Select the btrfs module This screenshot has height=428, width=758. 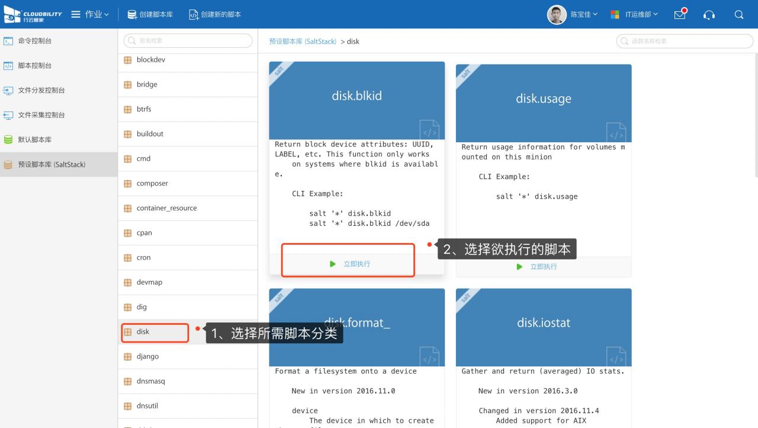(x=188, y=109)
